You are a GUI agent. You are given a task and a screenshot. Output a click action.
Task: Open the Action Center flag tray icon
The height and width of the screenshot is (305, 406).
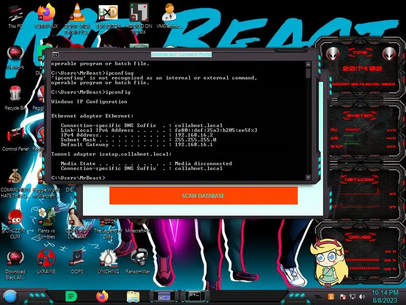343,297
